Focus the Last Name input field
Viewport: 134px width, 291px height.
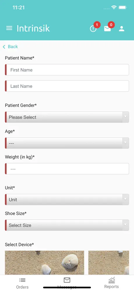point(67,86)
